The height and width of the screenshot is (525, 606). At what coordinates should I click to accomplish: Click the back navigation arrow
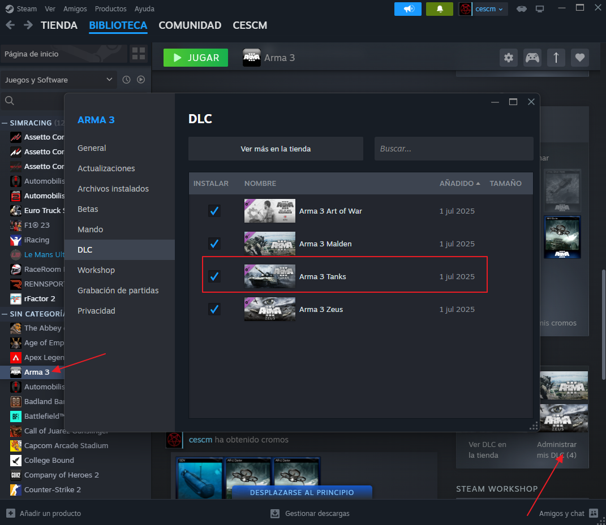[10, 25]
